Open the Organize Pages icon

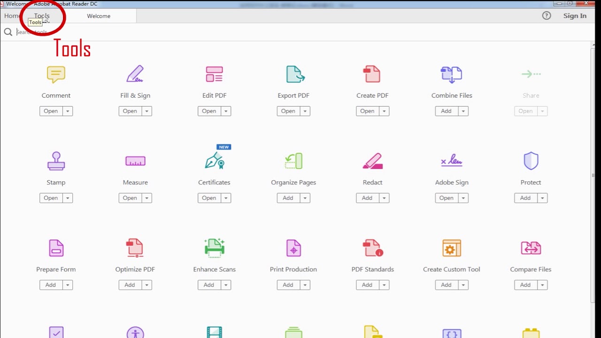[294, 161]
